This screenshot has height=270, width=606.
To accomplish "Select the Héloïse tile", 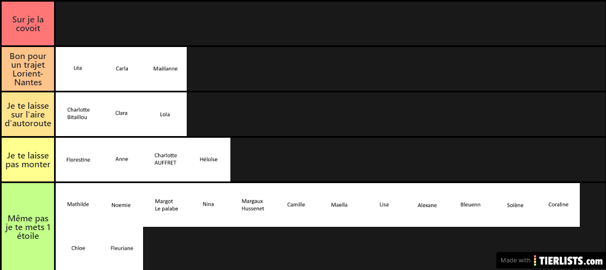I will click(x=209, y=160).
